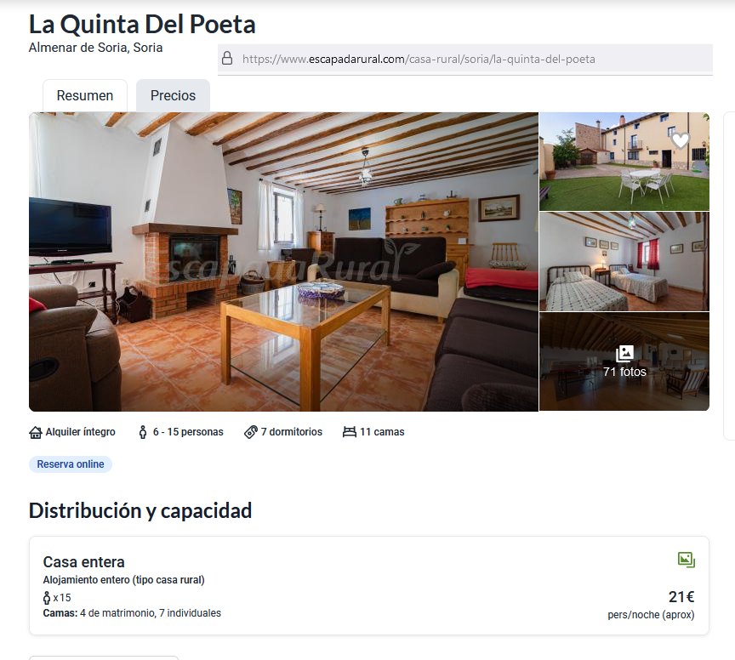Click the La Quinta Del Poeta heading

[x=142, y=25]
